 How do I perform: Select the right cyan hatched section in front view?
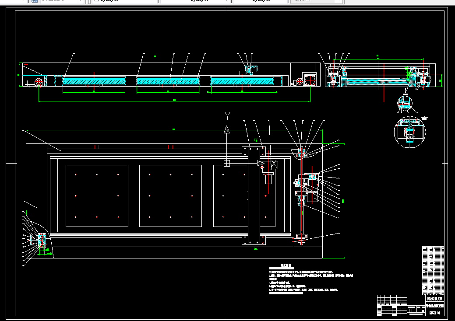[x=242, y=81]
